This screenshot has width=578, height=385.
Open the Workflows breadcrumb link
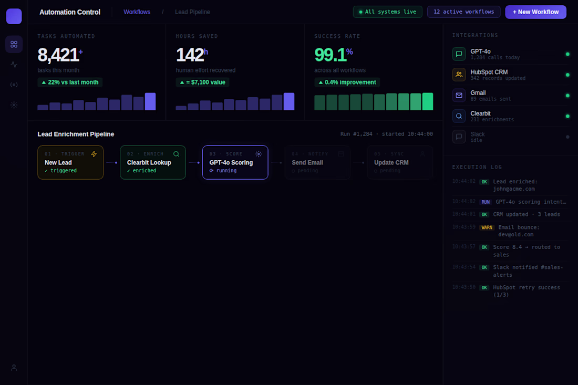137,12
